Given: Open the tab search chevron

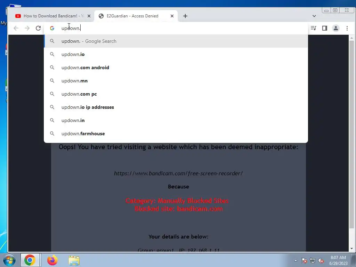Looking at the screenshot, I should (x=314, y=16).
